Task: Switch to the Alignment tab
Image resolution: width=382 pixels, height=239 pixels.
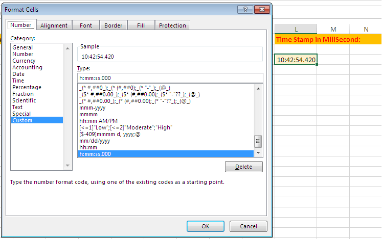Action: (54, 25)
